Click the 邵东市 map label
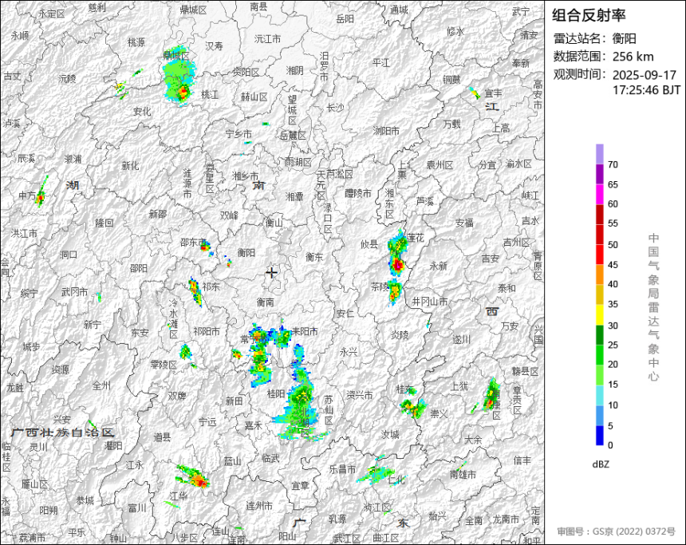Screen dimensions: 686x545 pos(193,242)
